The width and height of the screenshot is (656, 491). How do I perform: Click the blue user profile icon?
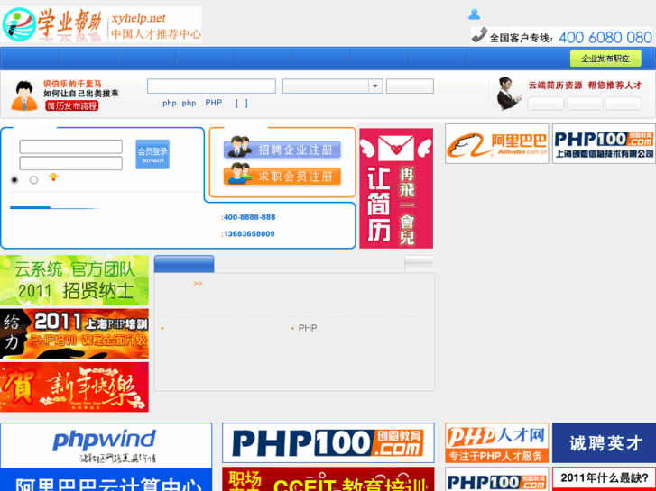point(474,14)
